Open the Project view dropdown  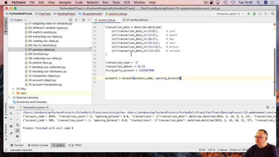(x=18, y=20)
